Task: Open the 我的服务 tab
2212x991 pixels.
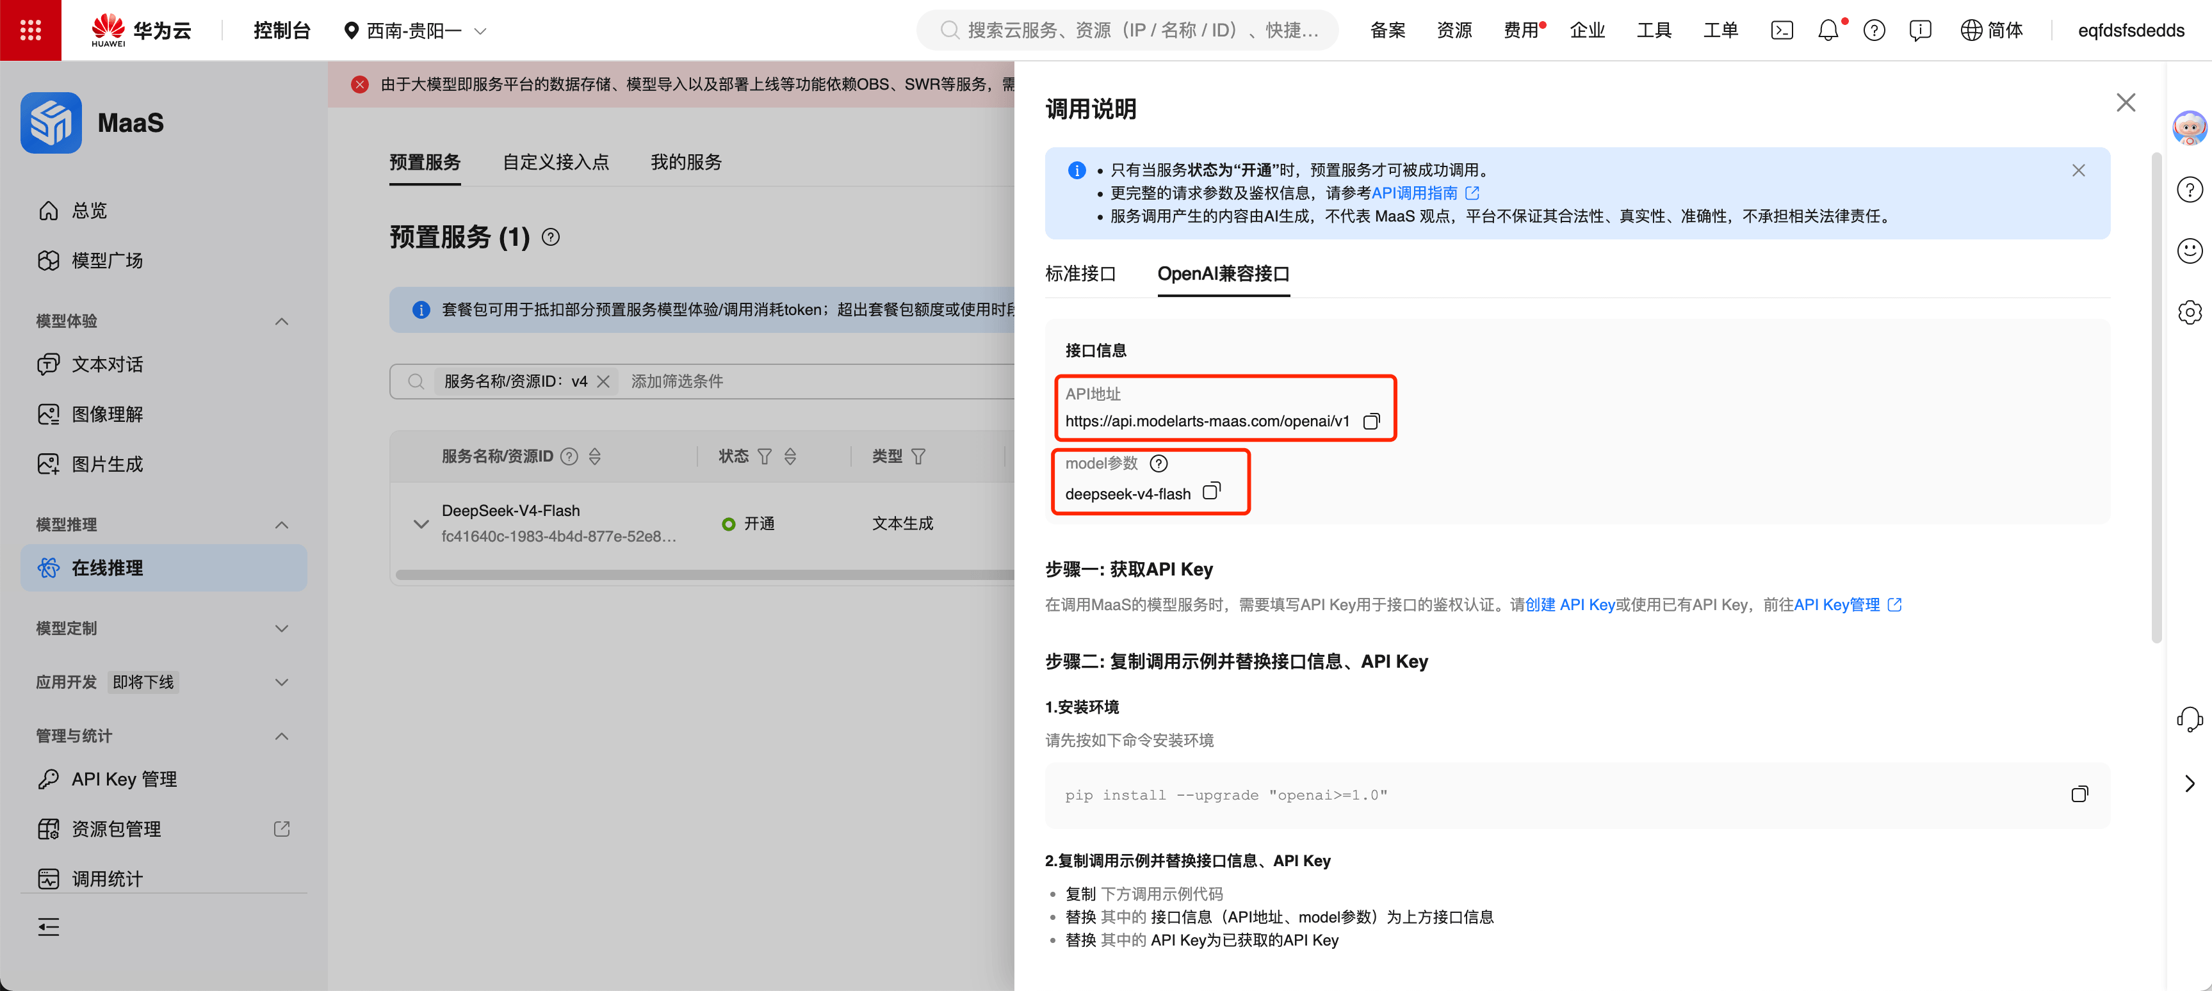Action: (686, 162)
